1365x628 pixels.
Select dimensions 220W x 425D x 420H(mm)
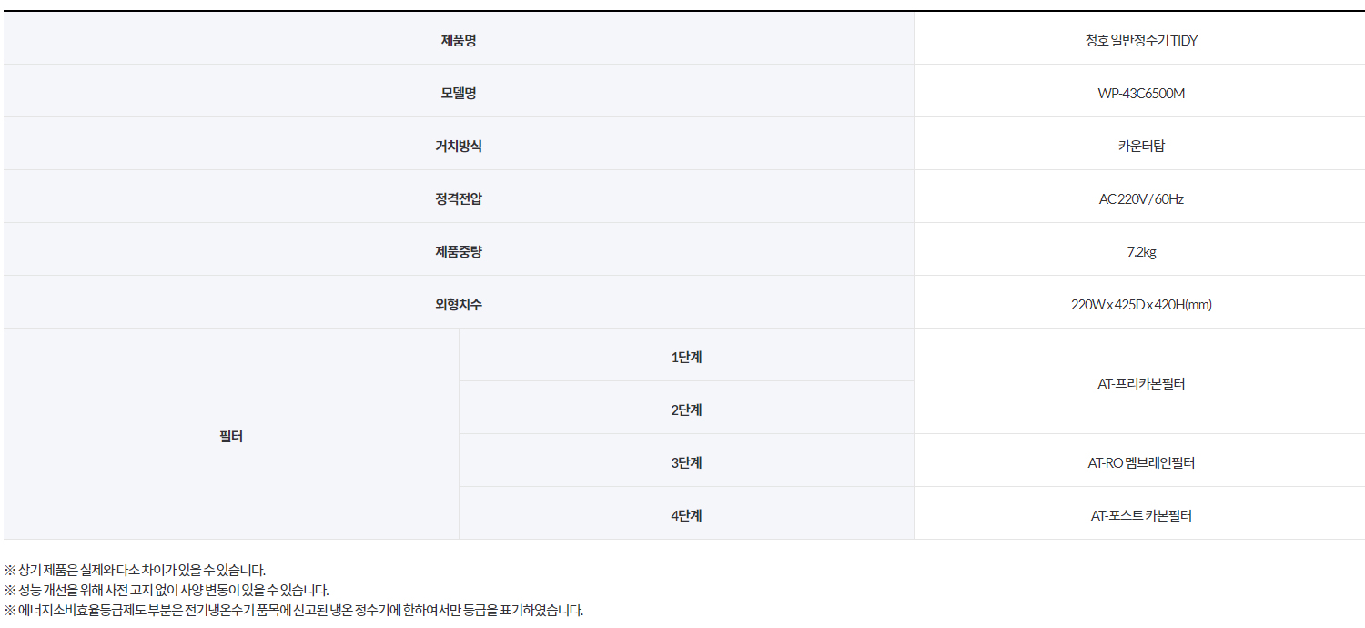1141,304
